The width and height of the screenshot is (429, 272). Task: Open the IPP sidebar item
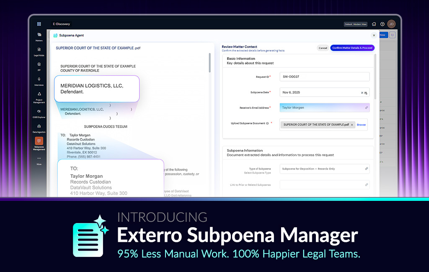(x=39, y=67)
